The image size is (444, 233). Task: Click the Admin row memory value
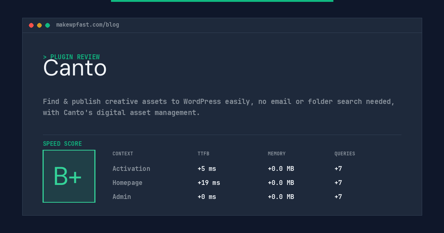[281, 197]
